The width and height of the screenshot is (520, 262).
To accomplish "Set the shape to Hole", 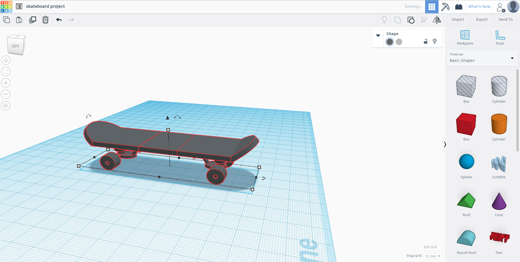I will click(399, 42).
